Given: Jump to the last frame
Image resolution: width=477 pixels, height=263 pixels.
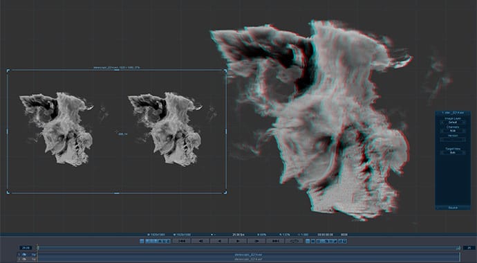Looking at the screenshot, I should 275,241.
